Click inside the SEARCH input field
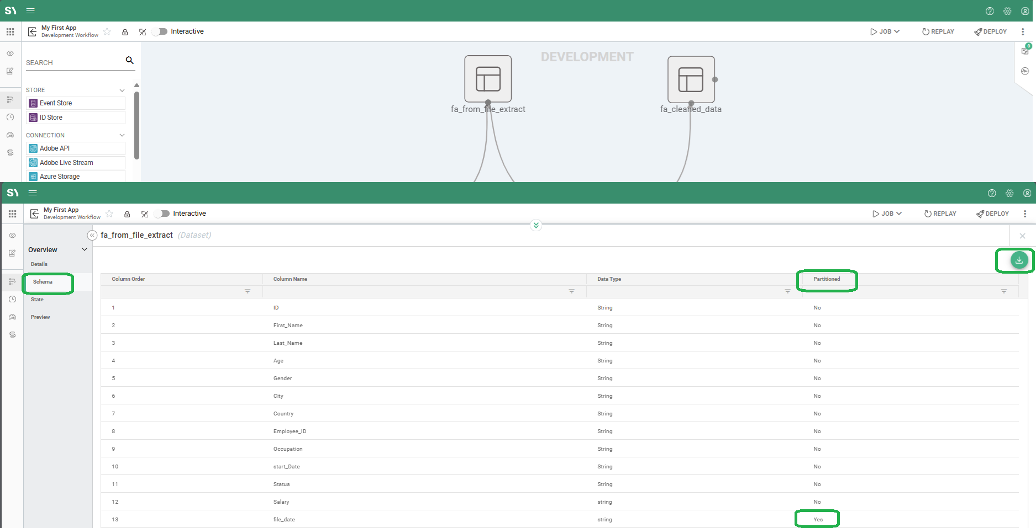 72,62
